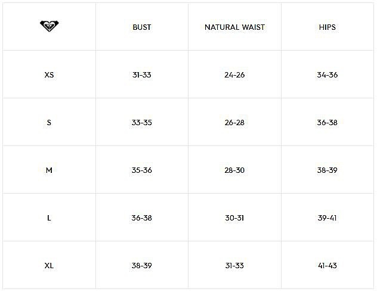377x298 pixels.
Task: Select the HIPS column header
Action: 327,27
